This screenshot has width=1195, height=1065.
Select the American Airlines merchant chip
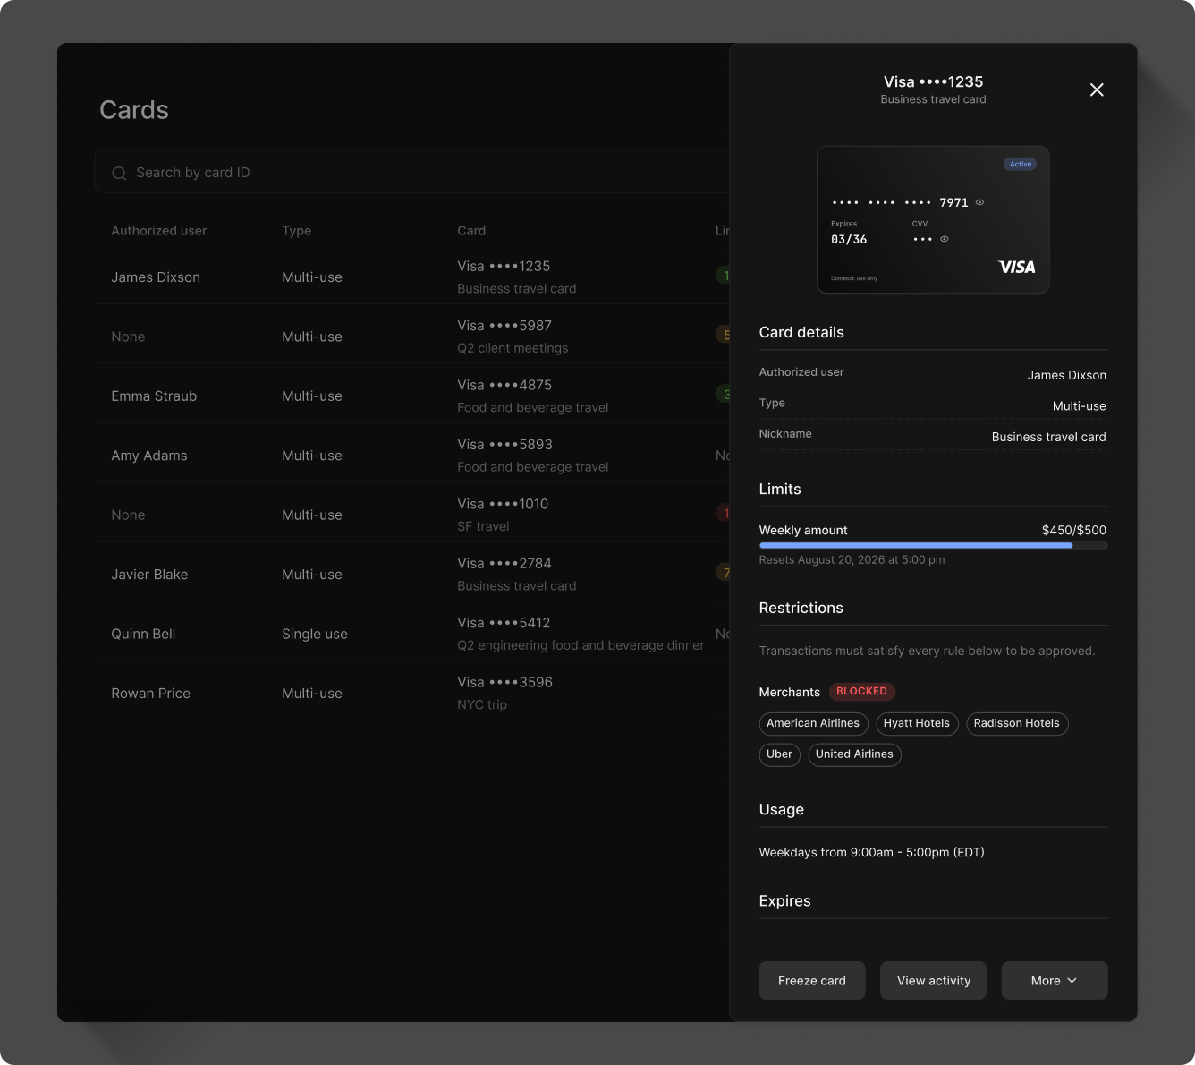(813, 723)
